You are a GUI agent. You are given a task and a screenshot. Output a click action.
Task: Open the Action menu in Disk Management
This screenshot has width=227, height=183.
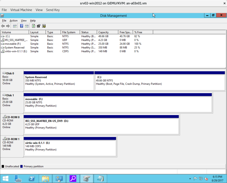tap(13, 20)
